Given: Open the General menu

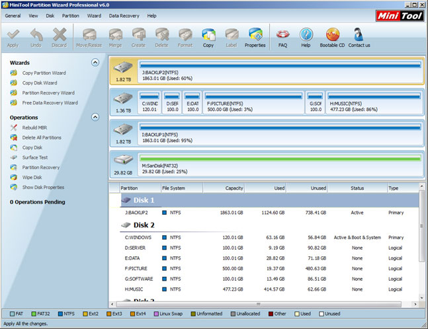Looking at the screenshot, I should (13, 16).
